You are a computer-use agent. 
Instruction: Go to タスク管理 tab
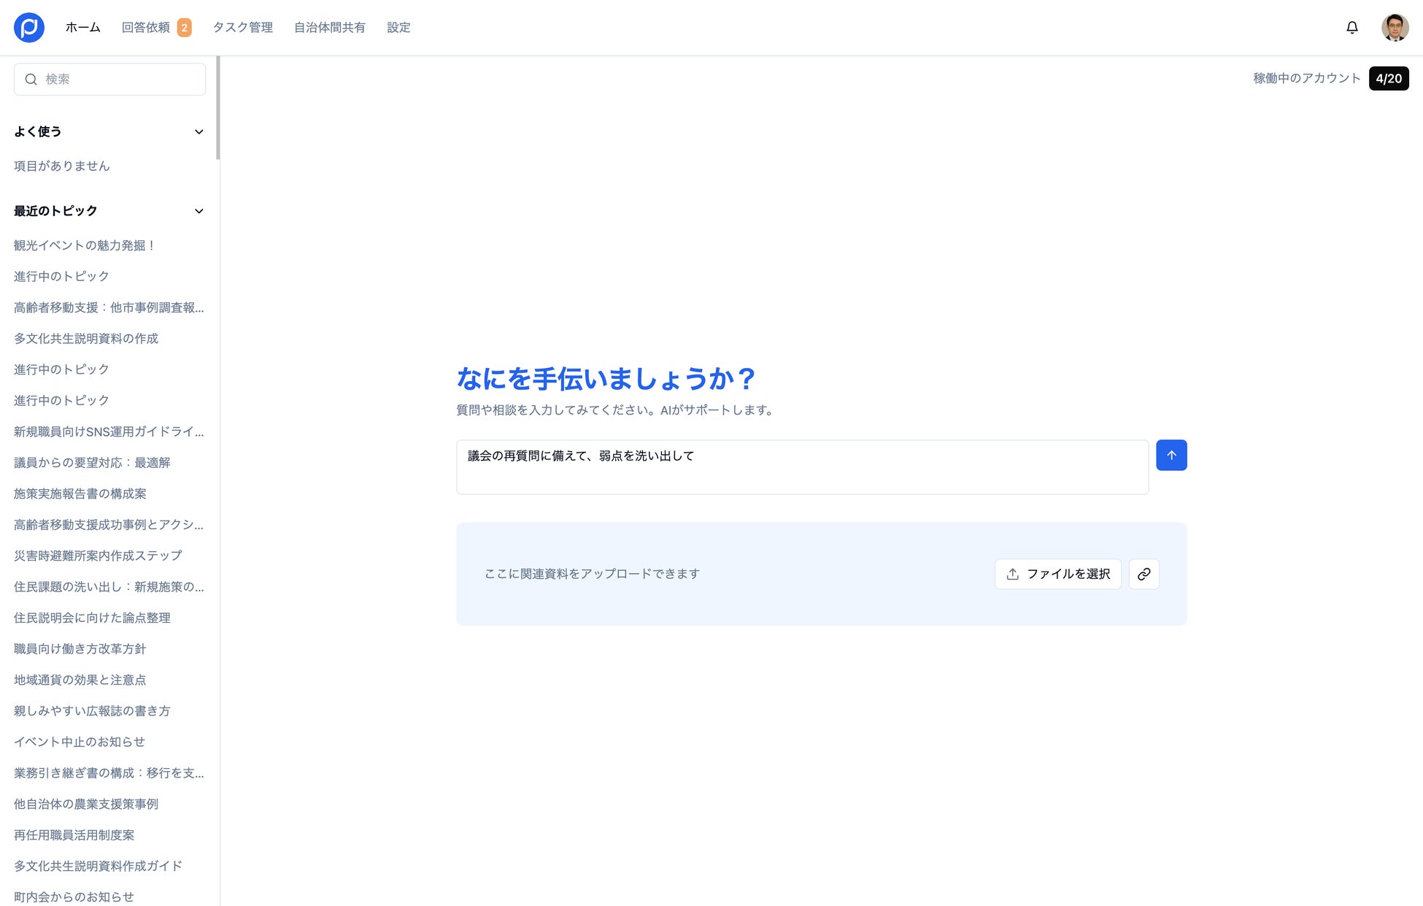pos(242,28)
